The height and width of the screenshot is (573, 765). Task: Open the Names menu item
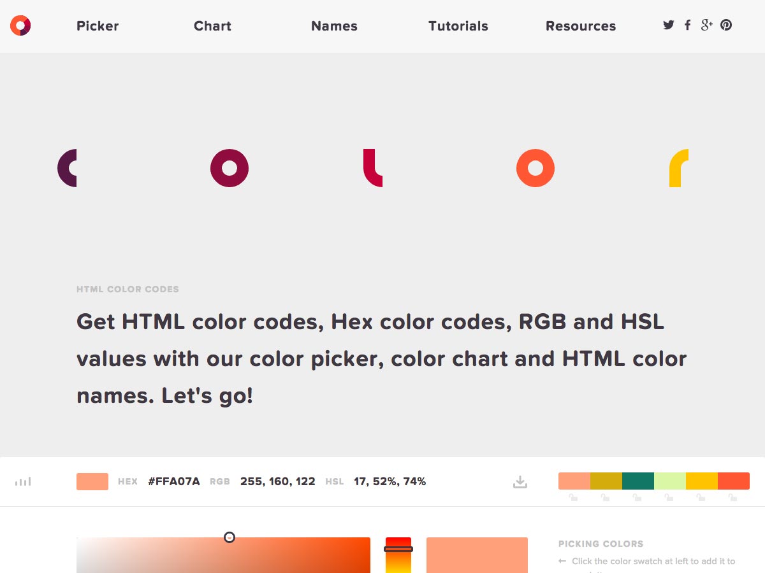tap(334, 26)
